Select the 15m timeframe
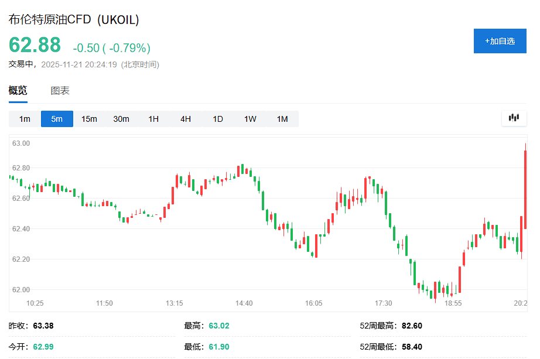The width and height of the screenshot is (540, 359). pyautogui.click(x=88, y=118)
